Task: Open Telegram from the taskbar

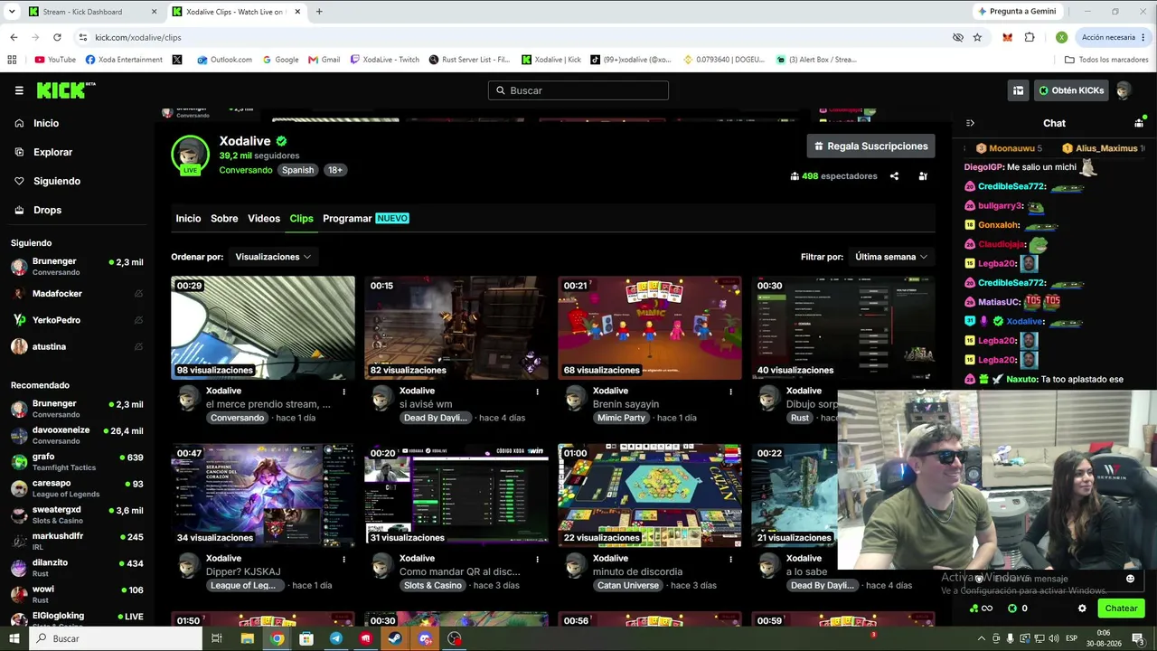Action: 336,638
